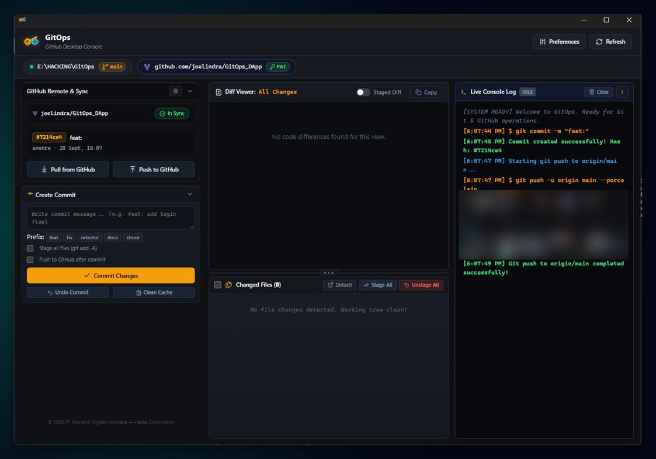Enable Stage all files checkbox

pyautogui.click(x=30, y=248)
